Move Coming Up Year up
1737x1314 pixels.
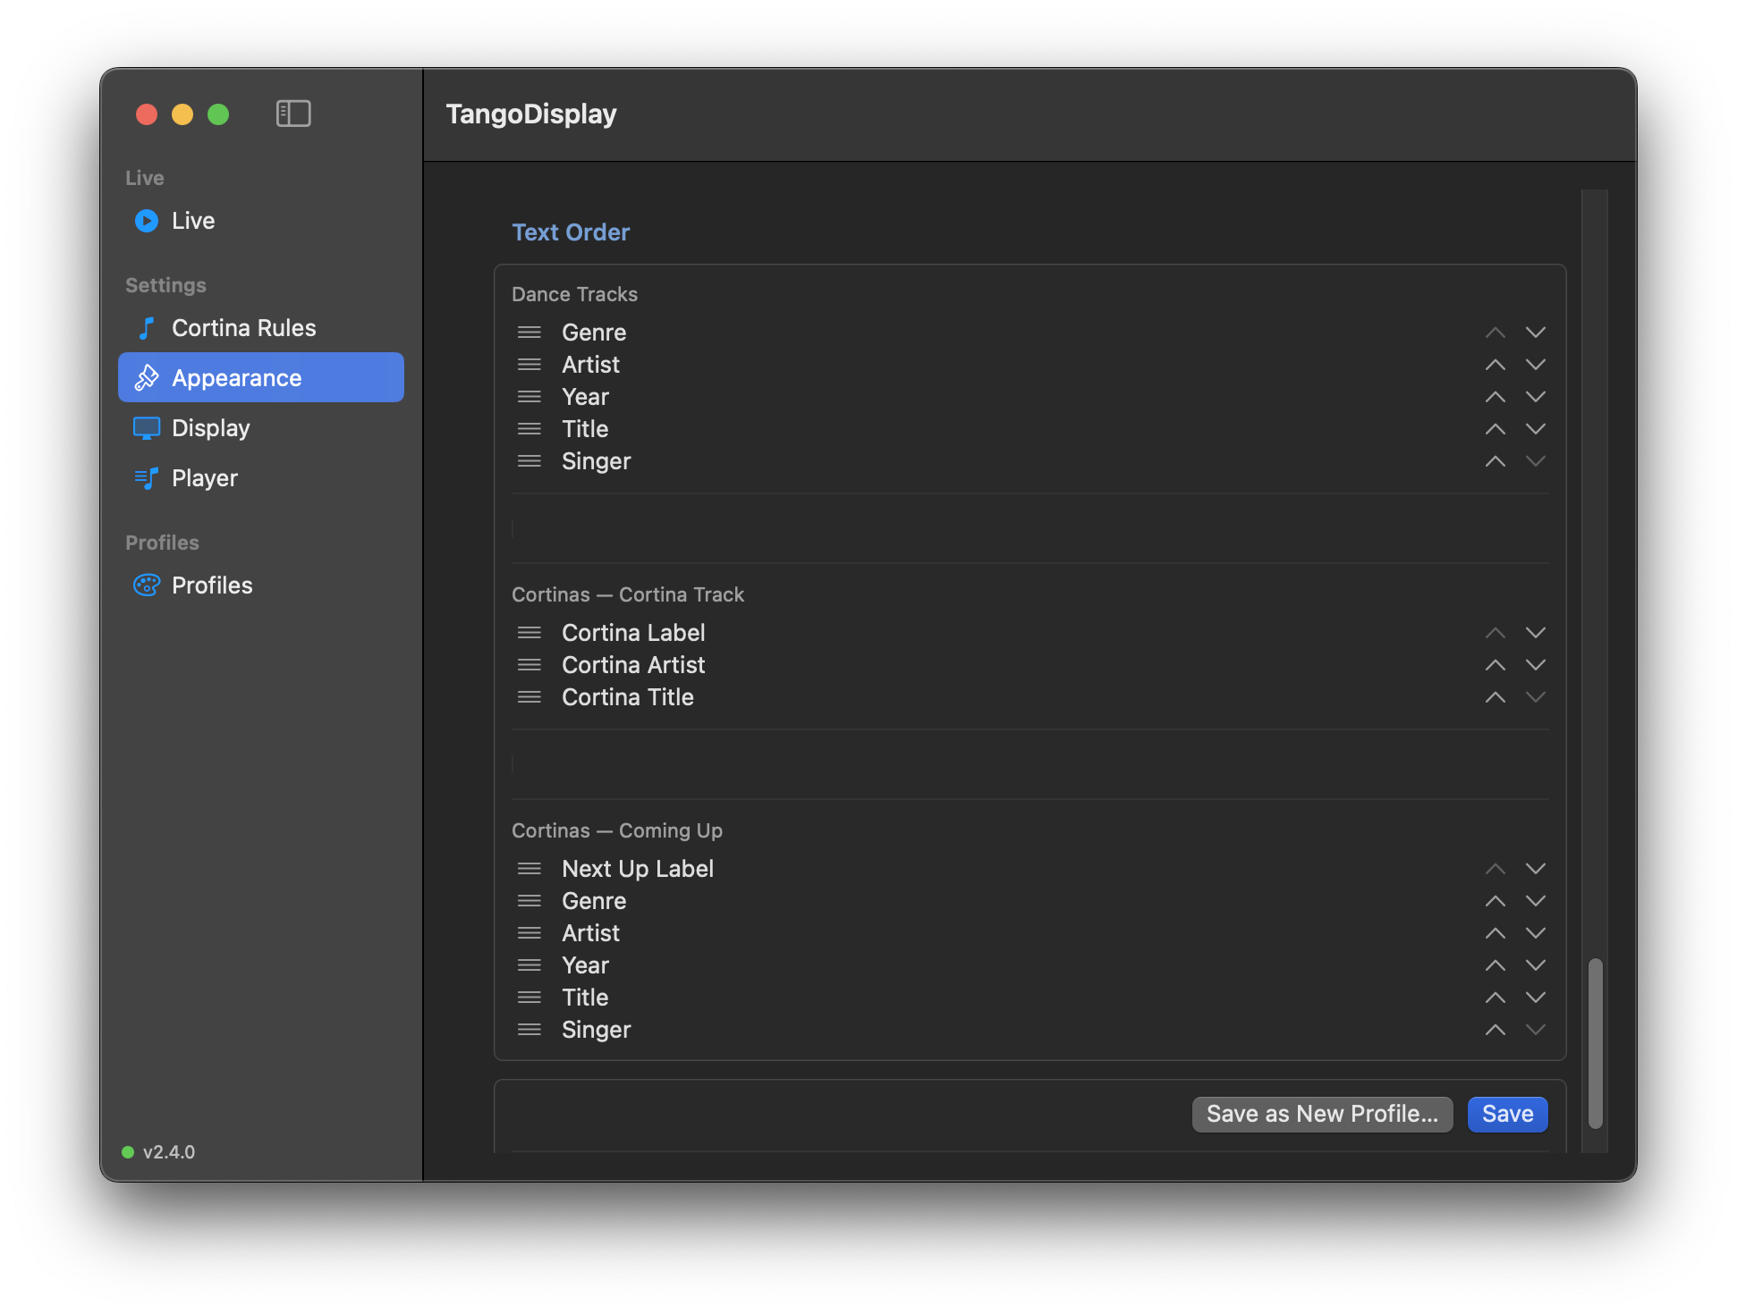coord(1495,965)
